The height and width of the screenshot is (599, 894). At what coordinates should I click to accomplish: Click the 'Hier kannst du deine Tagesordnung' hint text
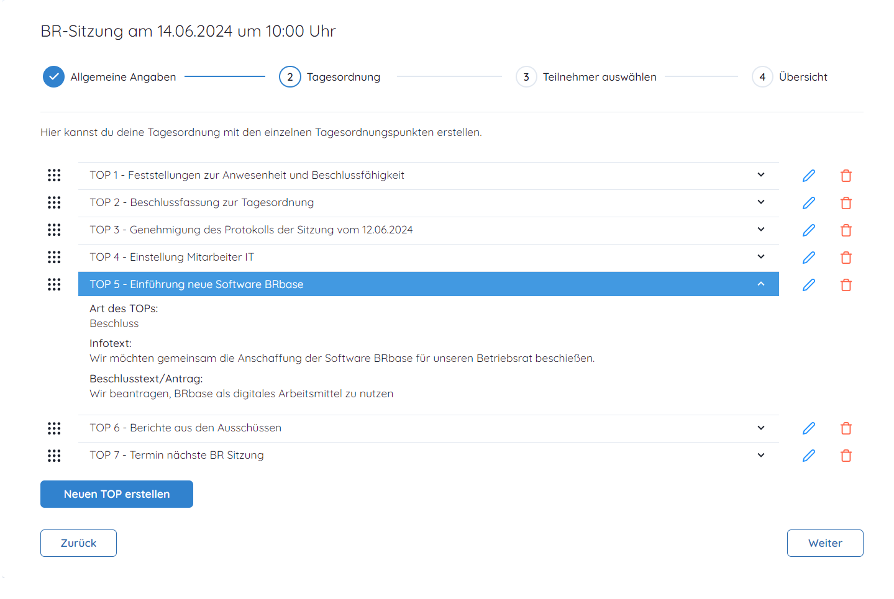261,132
